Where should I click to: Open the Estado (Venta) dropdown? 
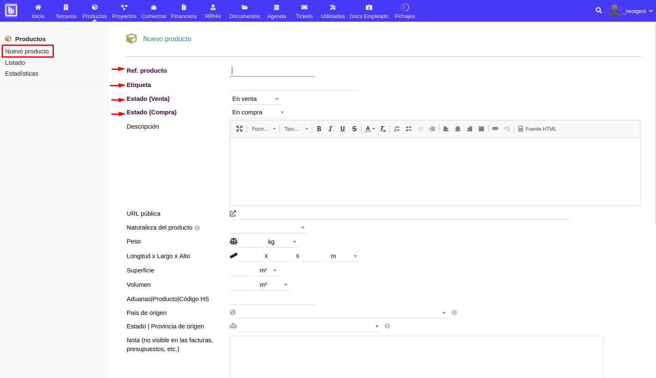255,99
